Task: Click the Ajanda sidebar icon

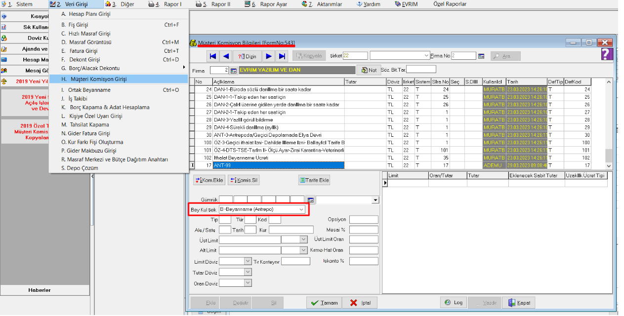Action: click(x=4, y=49)
